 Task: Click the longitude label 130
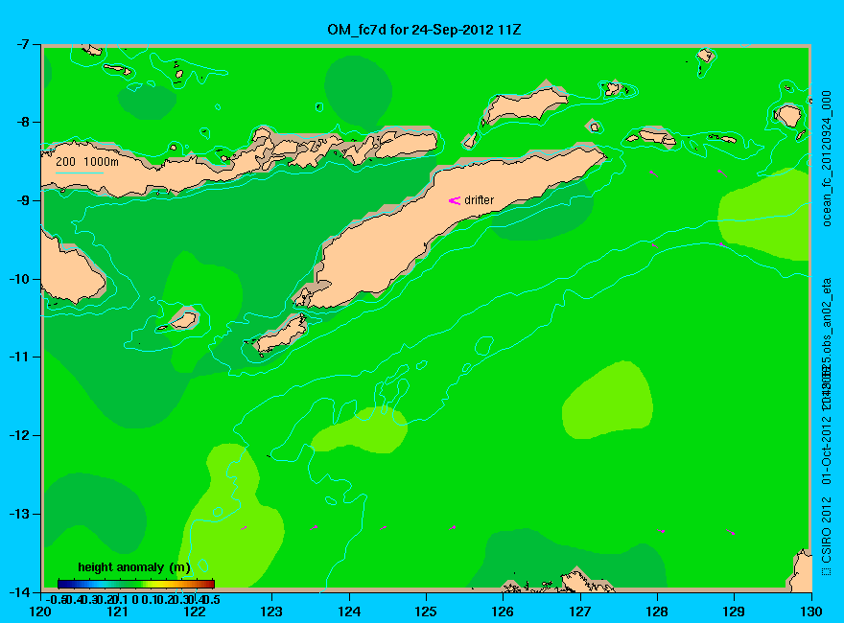pos(811,611)
